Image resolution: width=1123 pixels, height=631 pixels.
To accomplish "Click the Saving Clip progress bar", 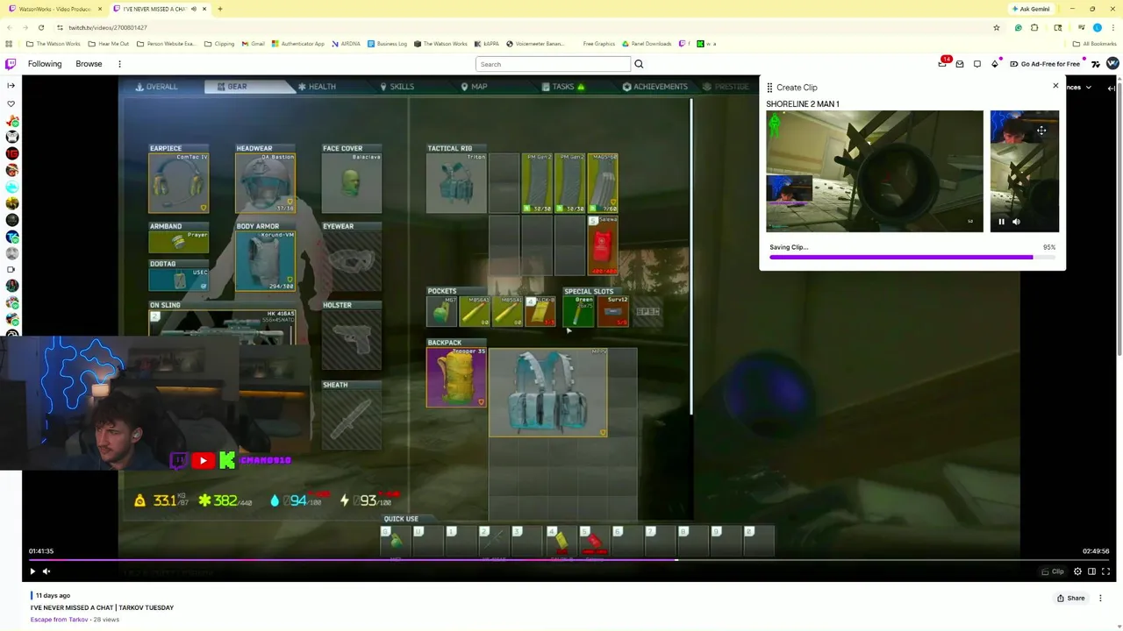I will click(x=912, y=258).
